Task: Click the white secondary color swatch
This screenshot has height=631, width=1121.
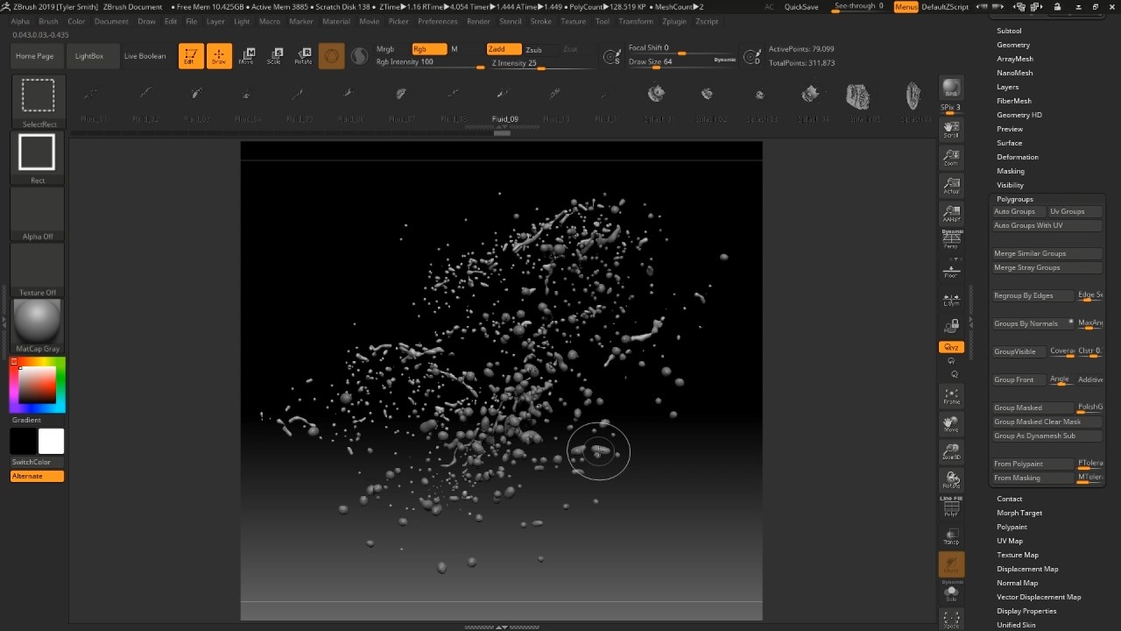Action: pos(51,441)
